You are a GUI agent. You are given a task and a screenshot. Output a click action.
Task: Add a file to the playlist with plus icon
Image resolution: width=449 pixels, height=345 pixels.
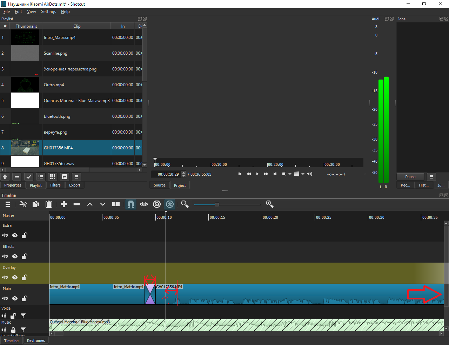[5, 177]
